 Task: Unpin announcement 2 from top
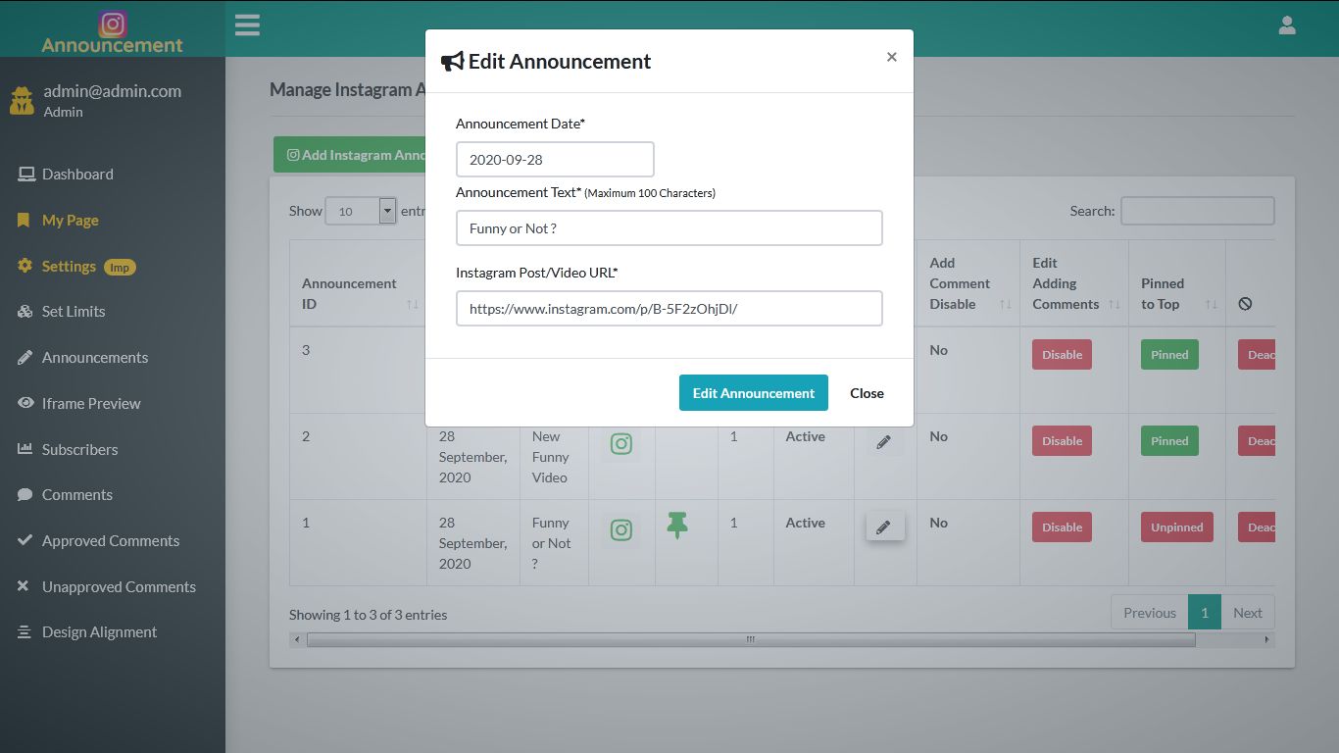(x=1168, y=440)
